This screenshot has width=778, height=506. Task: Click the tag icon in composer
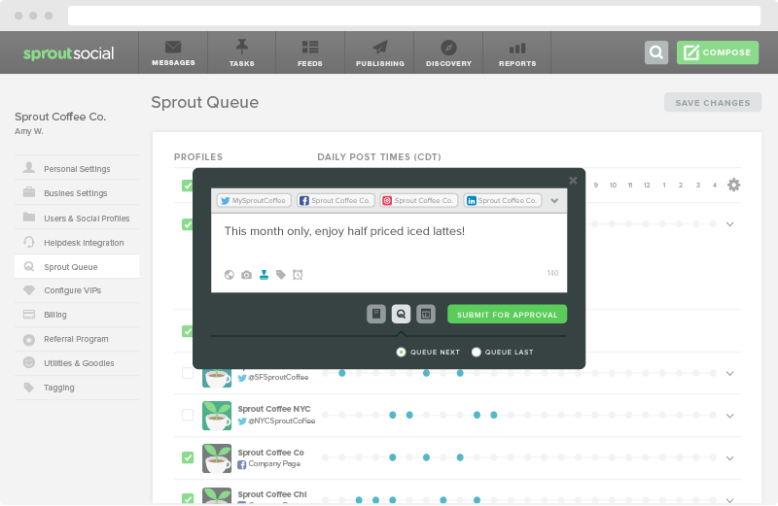click(281, 275)
